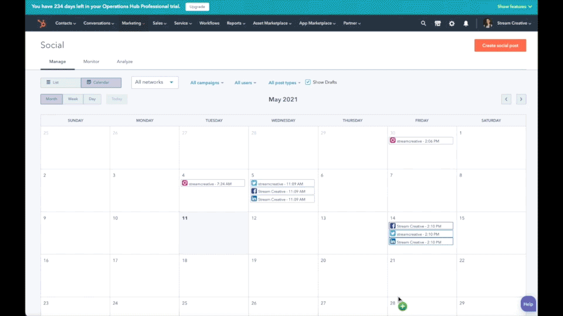Open the Partner menu

tap(352, 23)
